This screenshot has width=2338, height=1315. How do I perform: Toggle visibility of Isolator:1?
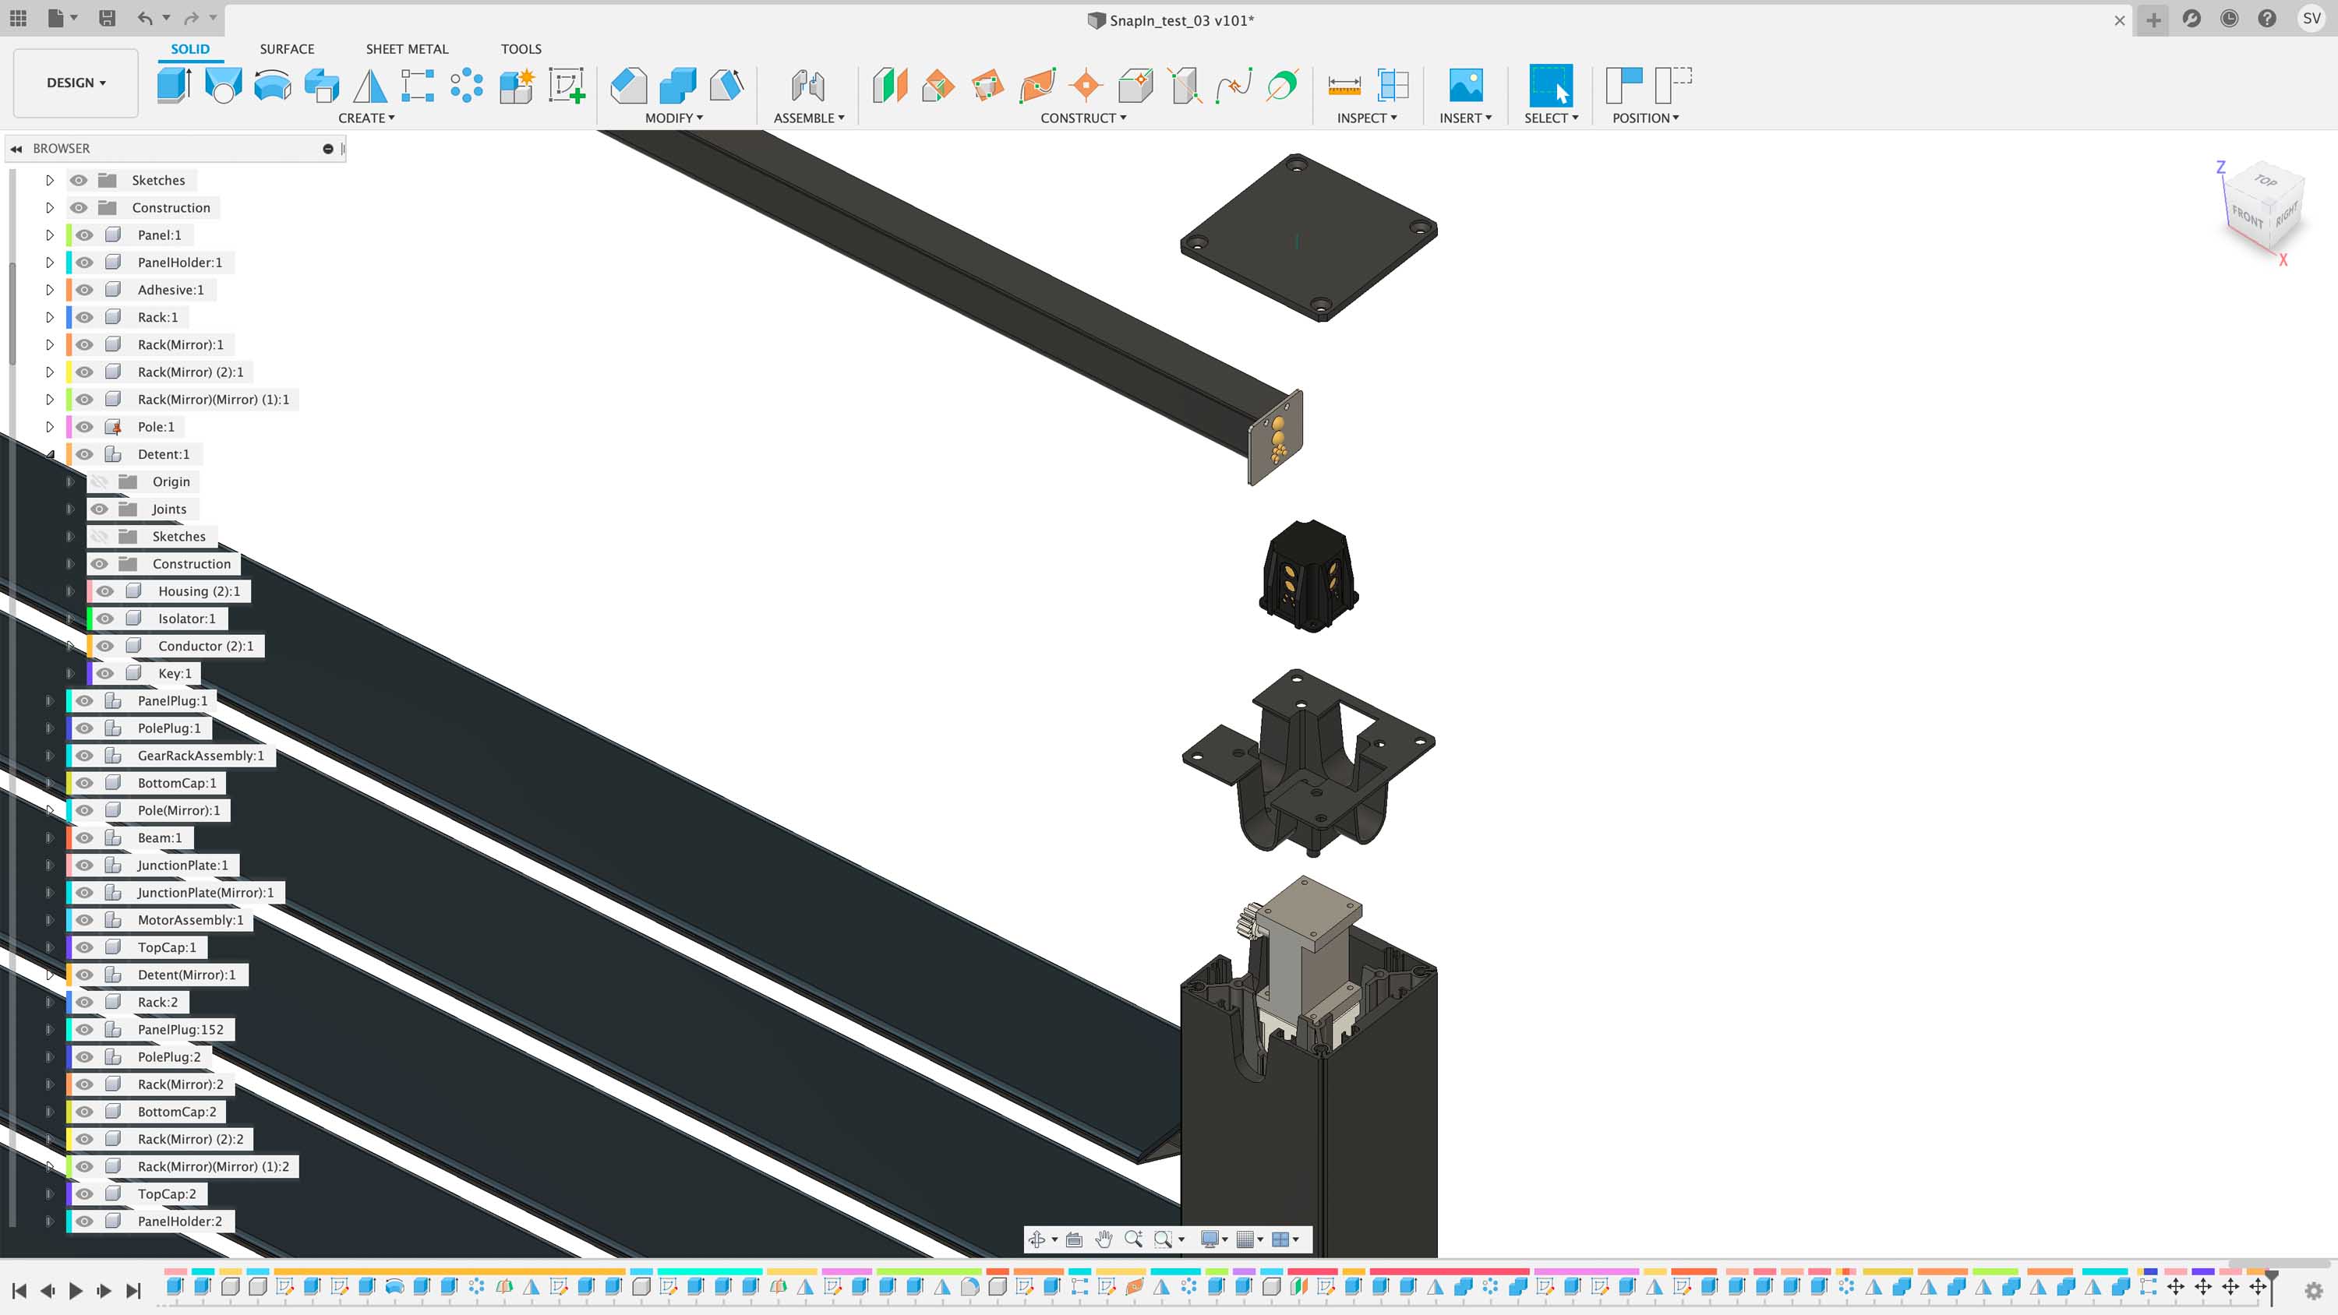105,618
